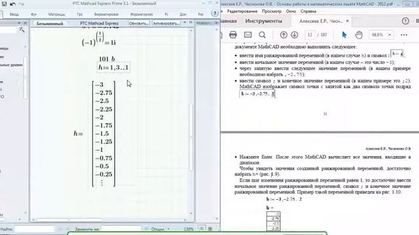Click the -1.5 value in h output matrix

[x=102, y=133]
